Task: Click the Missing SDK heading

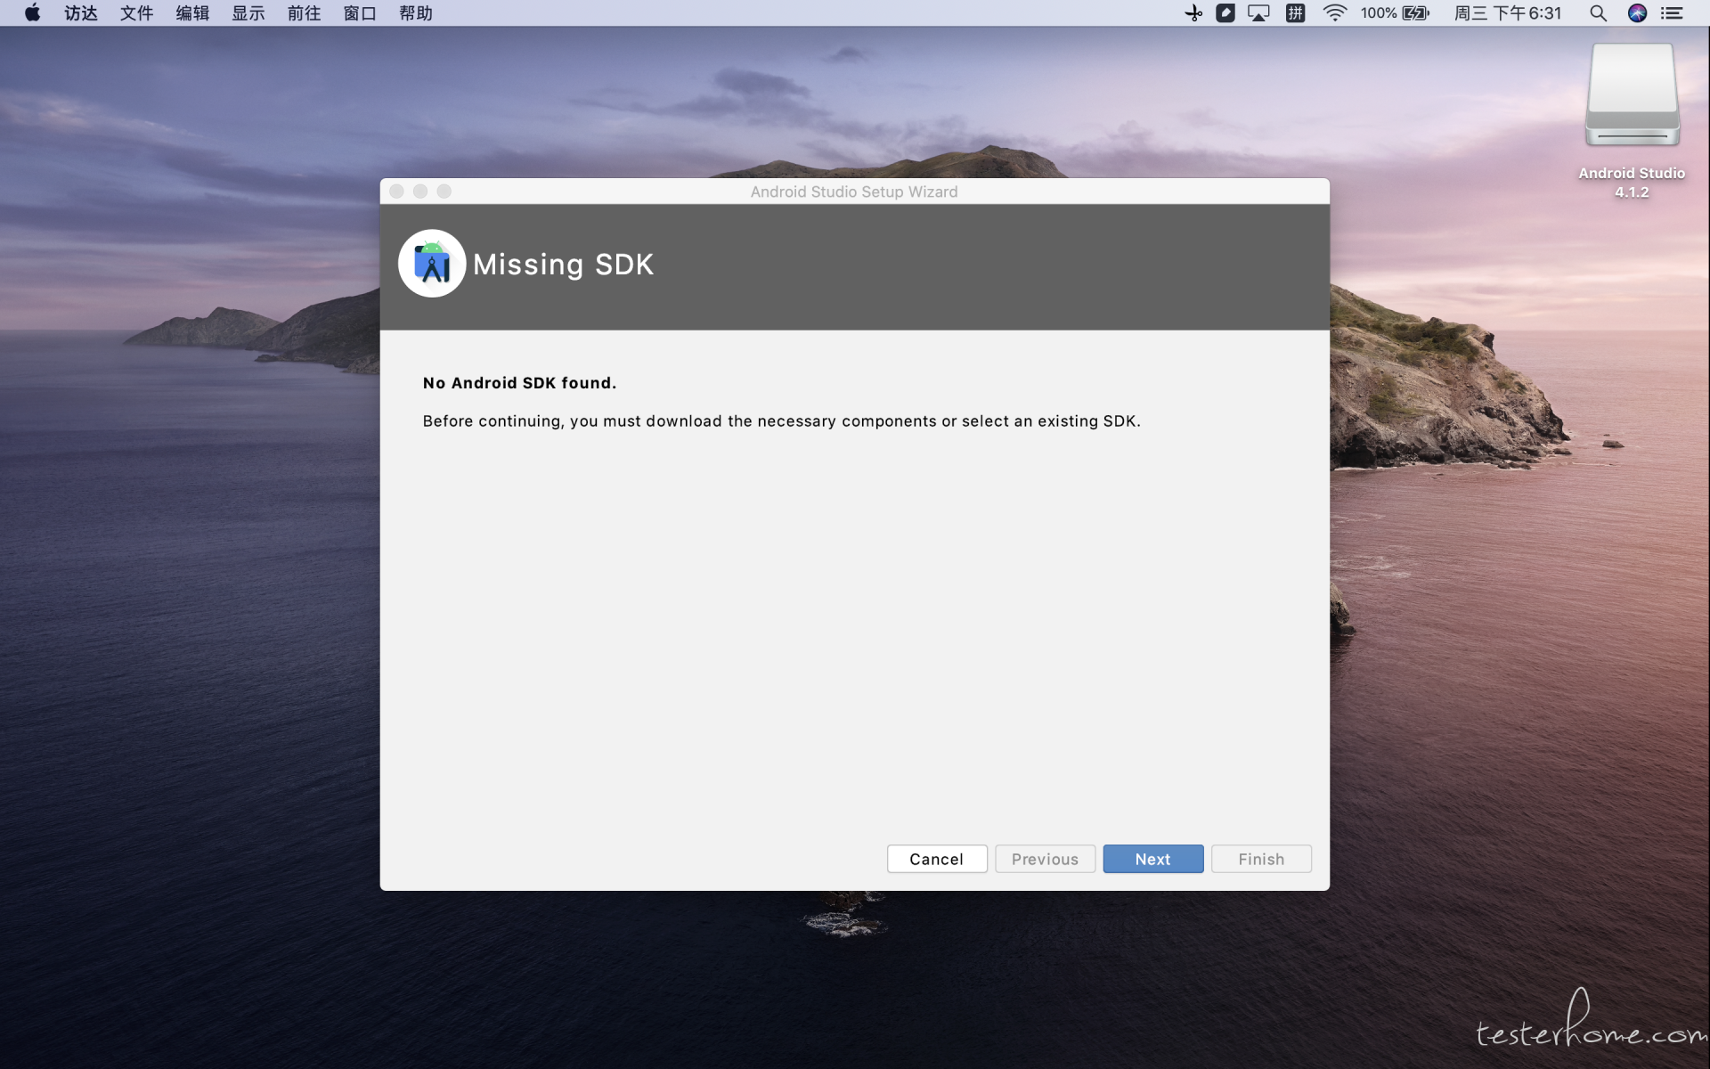Action: [563, 265]
